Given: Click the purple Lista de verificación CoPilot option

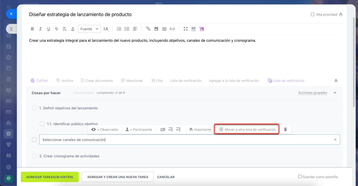Looking at the screenshot, I should click(286, 81).
